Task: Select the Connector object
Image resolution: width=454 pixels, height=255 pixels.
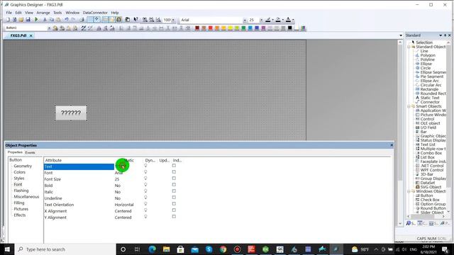Action: click(x=430, y=102)
